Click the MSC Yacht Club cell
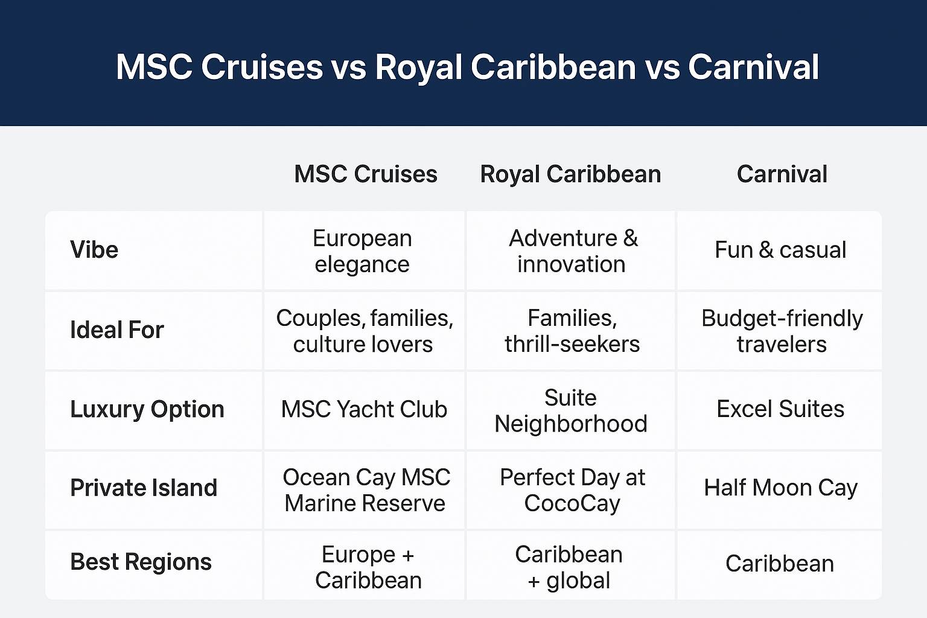Screen dimensions: 927x618 click(364, 409)
